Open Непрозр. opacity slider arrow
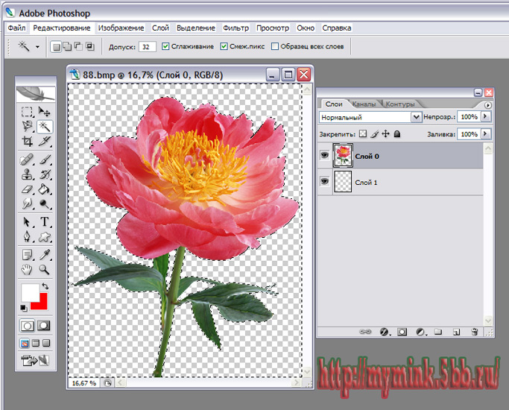 pos(486,116)
